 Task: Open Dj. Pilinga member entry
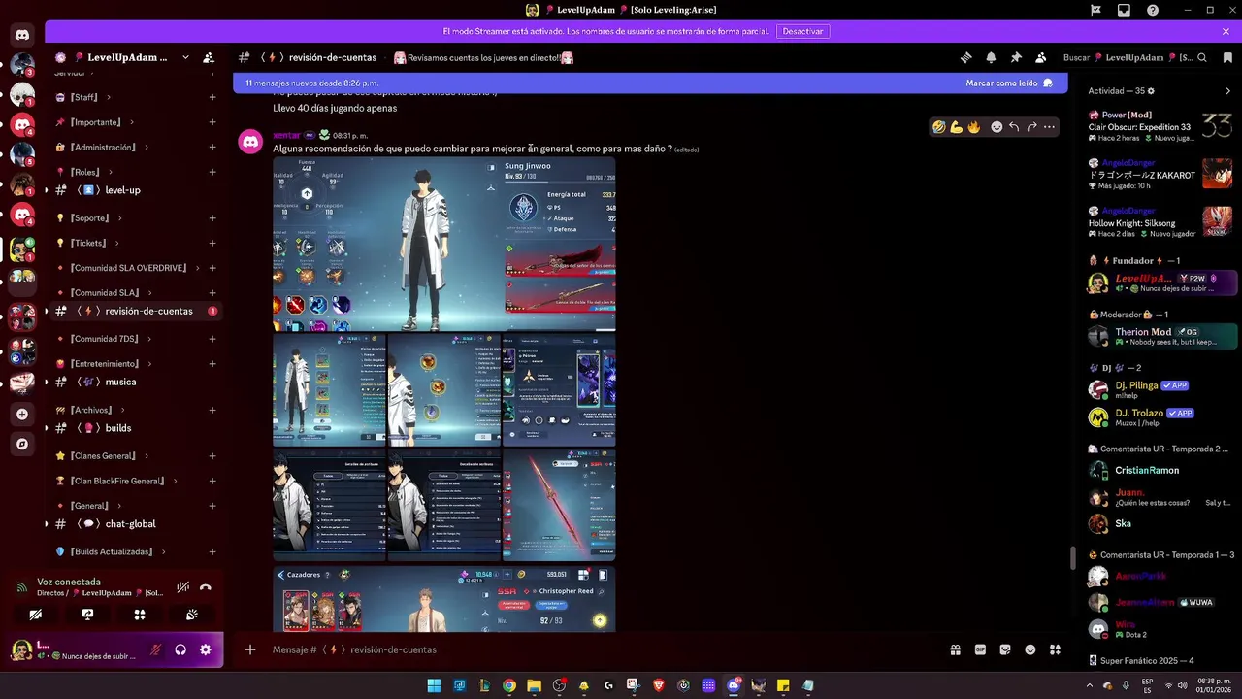click(1160, 390)
